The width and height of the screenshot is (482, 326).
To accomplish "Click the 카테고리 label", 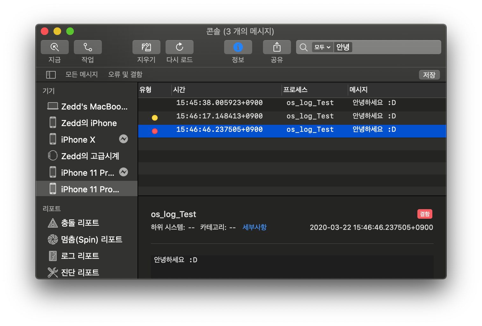I will click(213, 227).
